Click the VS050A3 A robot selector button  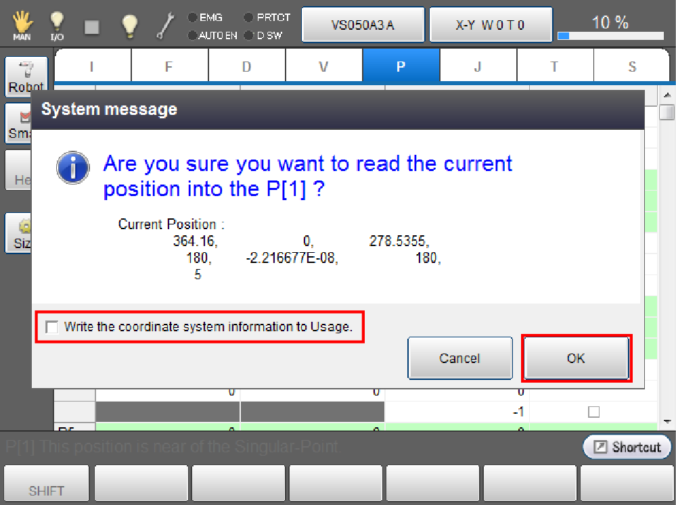point(363,26)
